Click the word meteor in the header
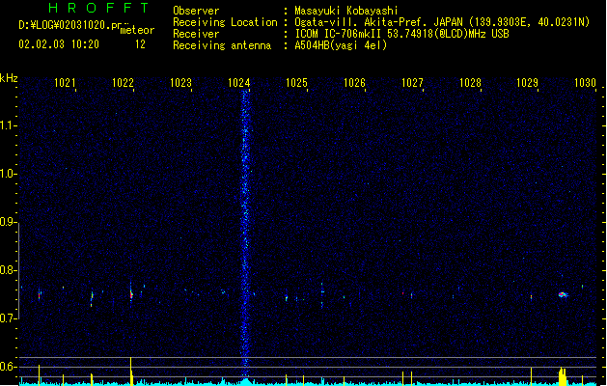Screen dimensions: 607x386 tap(137, 30)
